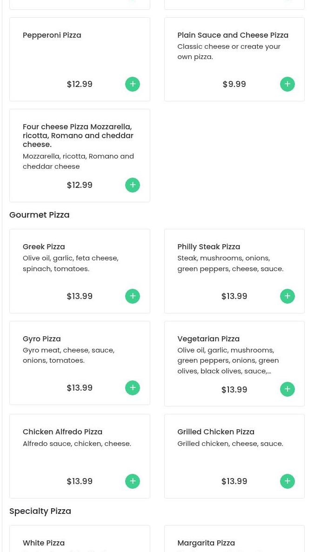The image size is (321, 552).
Task: Open Grilled Chicken Pizza title
Action: click(216, 432)
